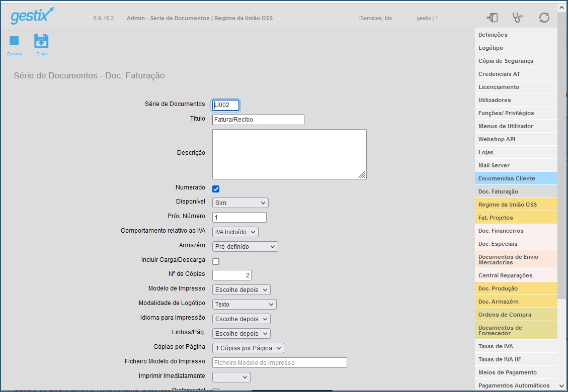Click the Ficheiro Modelo do Impresso field
This screenshot has height=392, width=568.
tap(280, 363)
